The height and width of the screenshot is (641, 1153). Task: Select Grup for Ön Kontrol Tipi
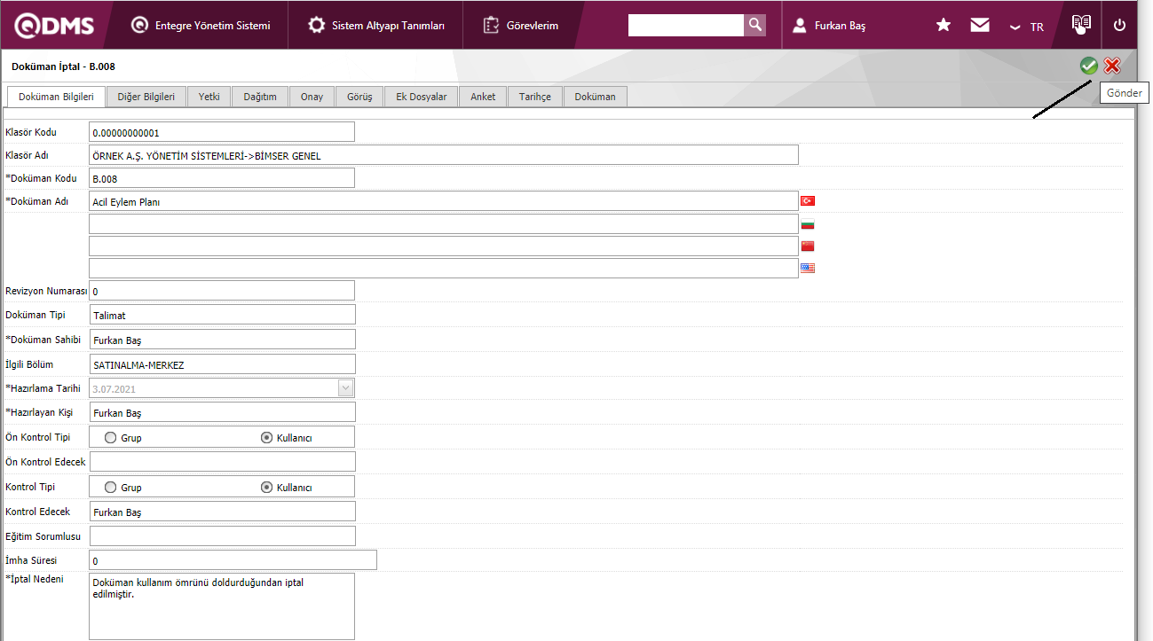[111, 437]
